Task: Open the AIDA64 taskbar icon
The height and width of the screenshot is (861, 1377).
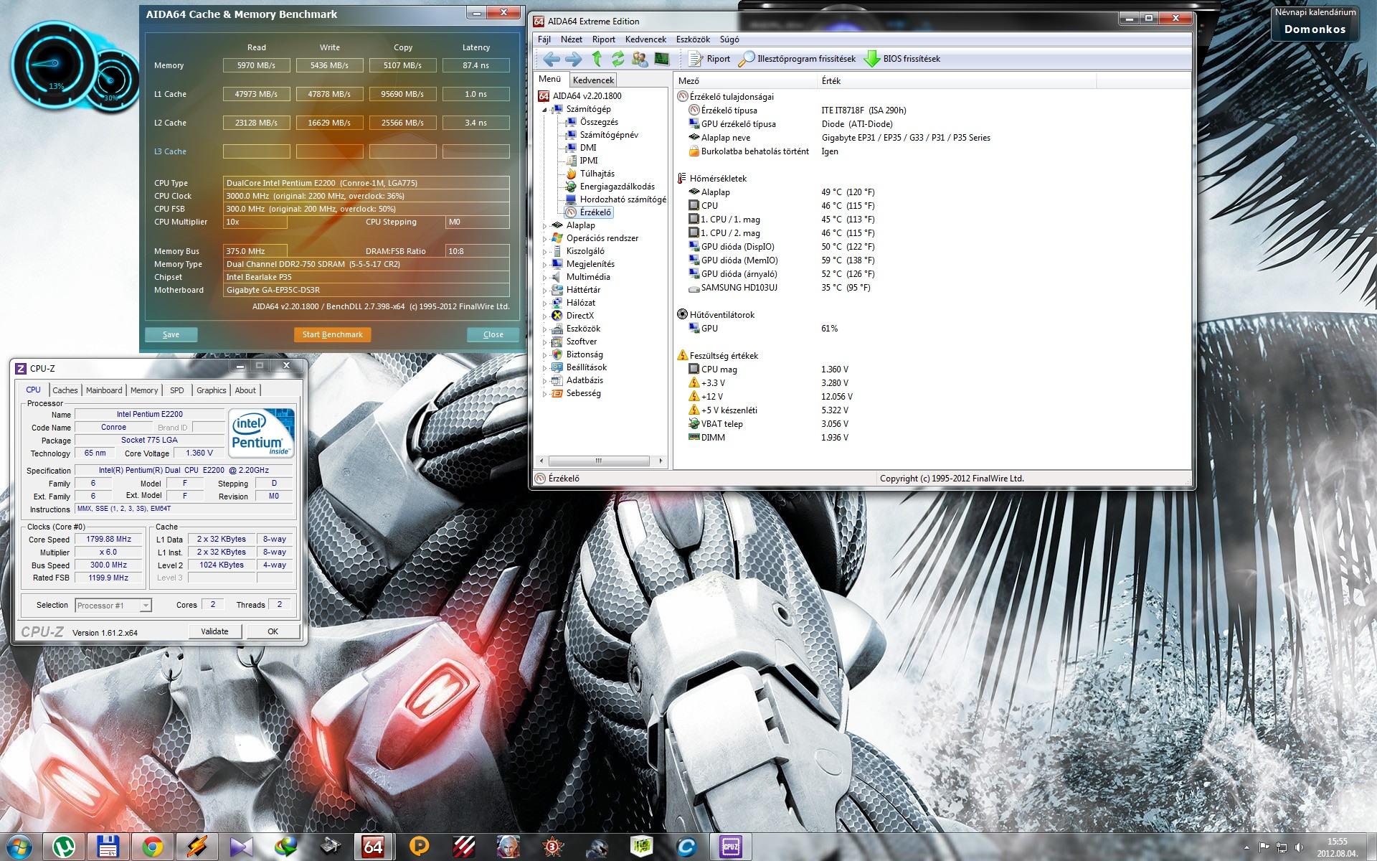Action: point(374,847)
